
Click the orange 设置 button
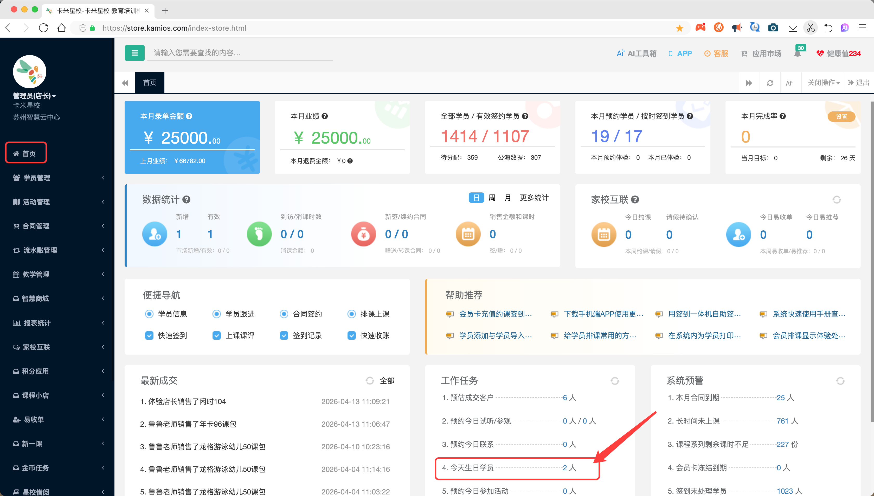841,117
